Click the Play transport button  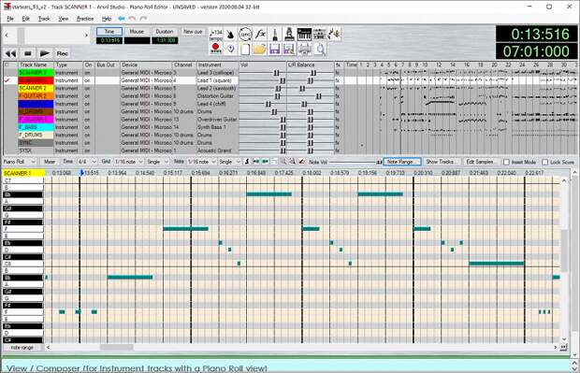tap(45, 53)
